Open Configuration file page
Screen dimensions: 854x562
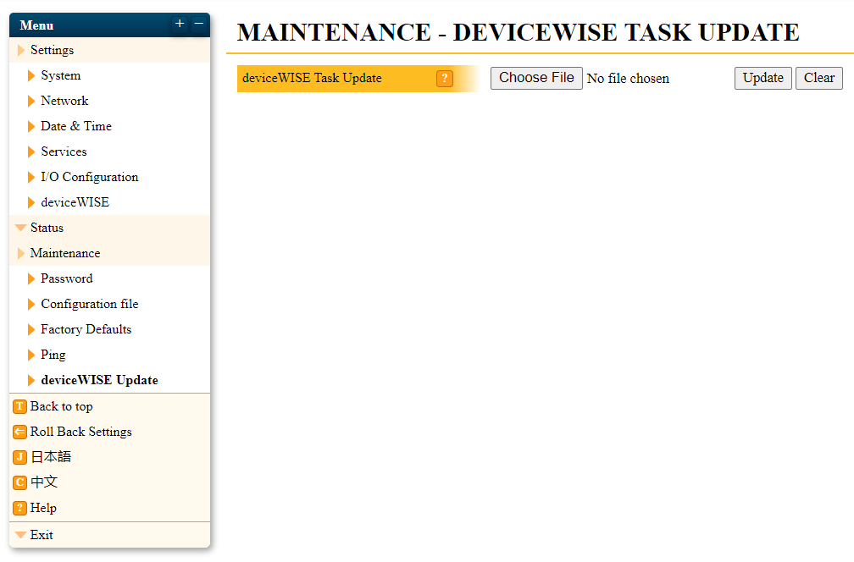pyautogui.click(x=89, y=304)
